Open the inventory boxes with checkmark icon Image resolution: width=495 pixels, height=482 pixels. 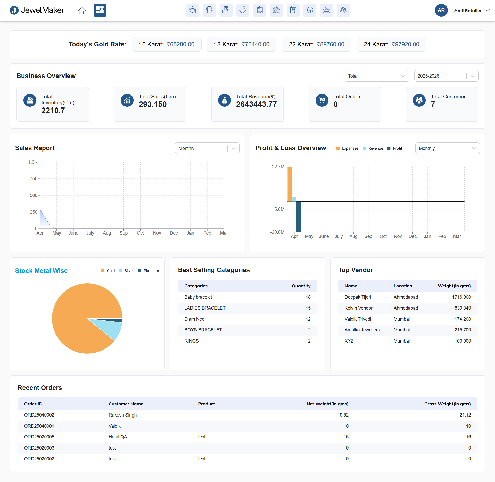pyautogui.click(x=226, y=10)
